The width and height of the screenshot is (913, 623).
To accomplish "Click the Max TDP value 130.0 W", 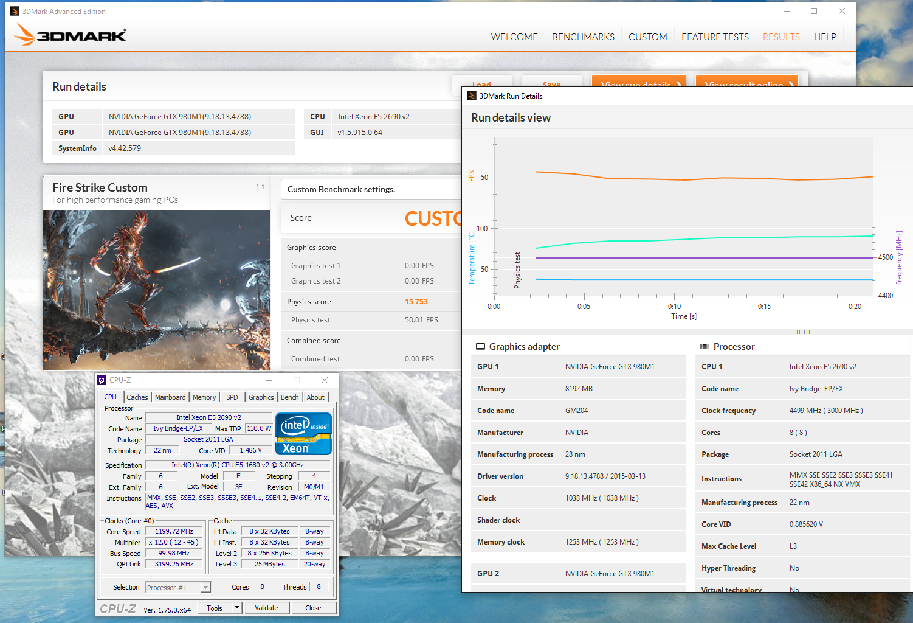I will tap(259, 428).
